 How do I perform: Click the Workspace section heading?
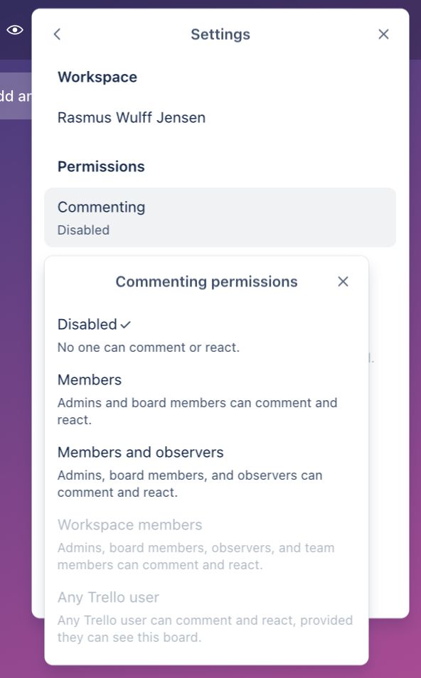(x=97, y=77)
